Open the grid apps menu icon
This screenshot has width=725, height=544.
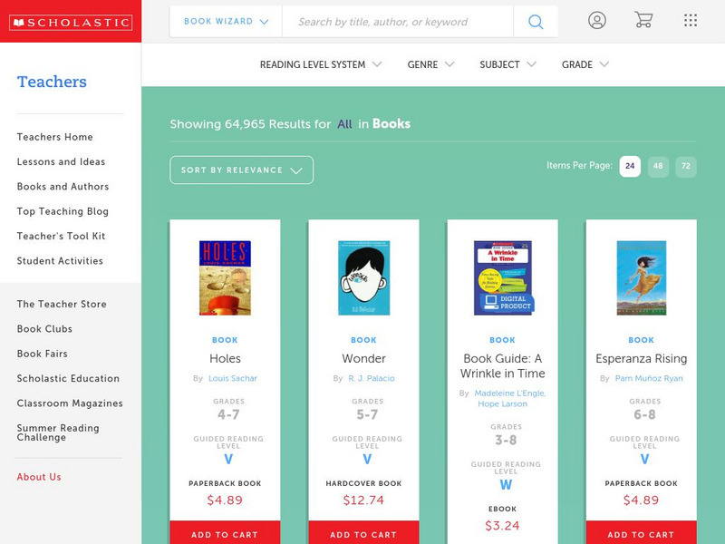point(691,20)
